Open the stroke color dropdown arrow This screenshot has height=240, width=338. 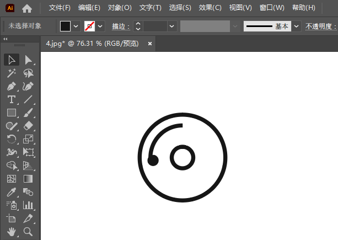pos(100,26)
